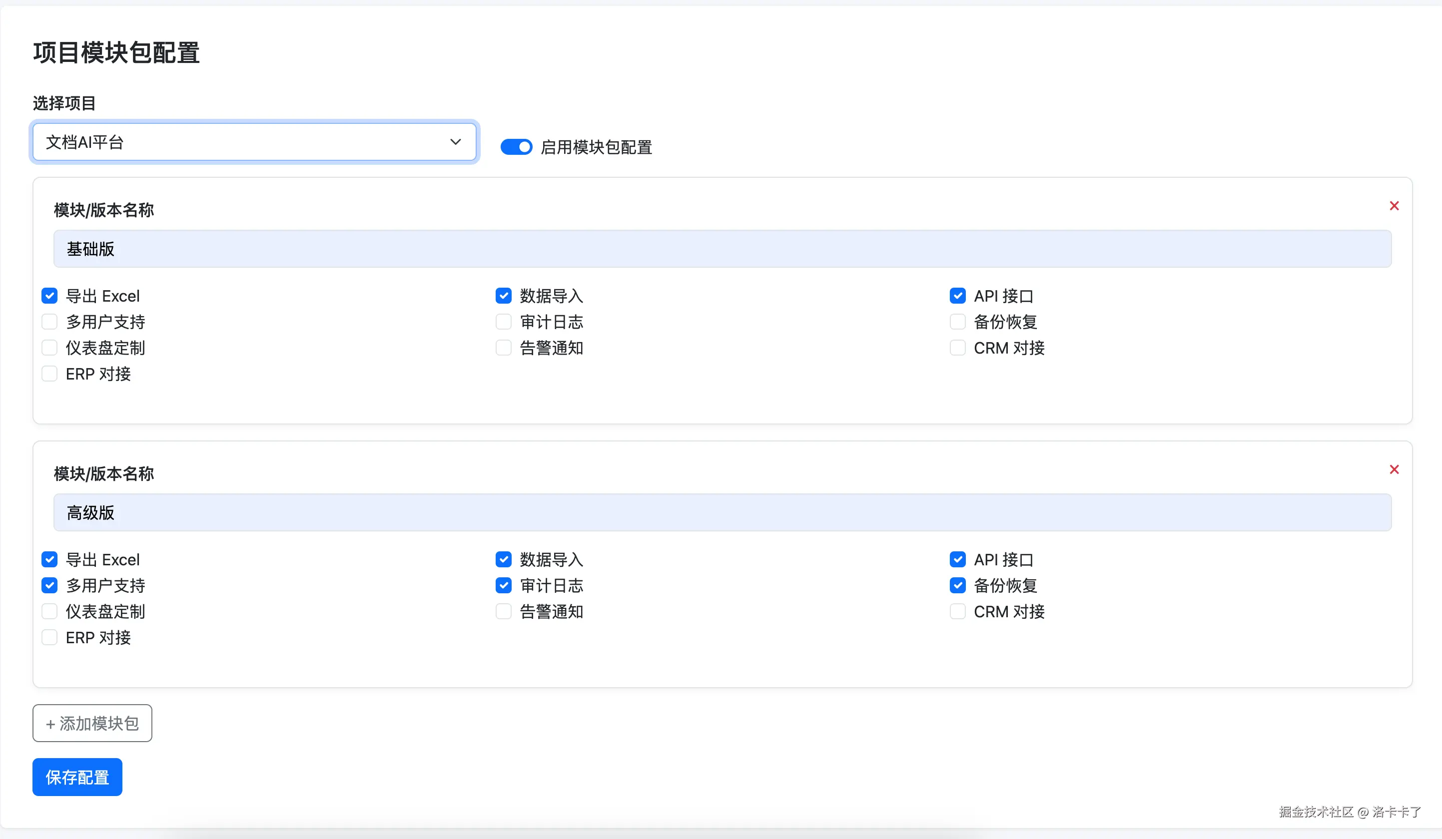This screenshot has height=839, width=1442.
Task: Click the chevron arrow in project selector
Action: (x=455, y=142)
